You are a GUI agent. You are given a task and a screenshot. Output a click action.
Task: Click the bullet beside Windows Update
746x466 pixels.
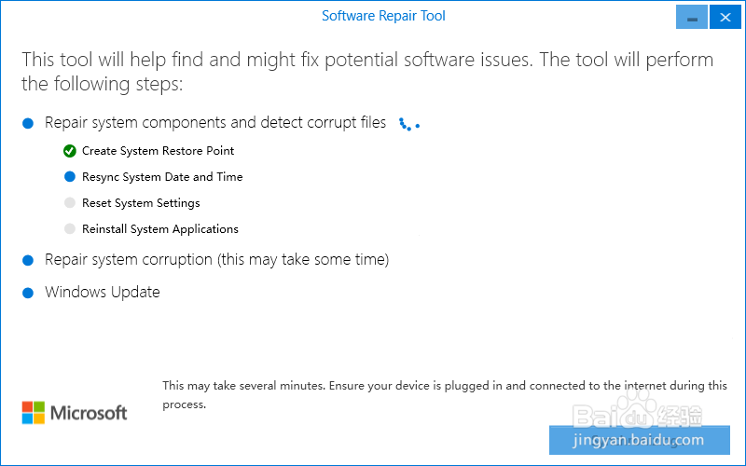click(28, 293)
